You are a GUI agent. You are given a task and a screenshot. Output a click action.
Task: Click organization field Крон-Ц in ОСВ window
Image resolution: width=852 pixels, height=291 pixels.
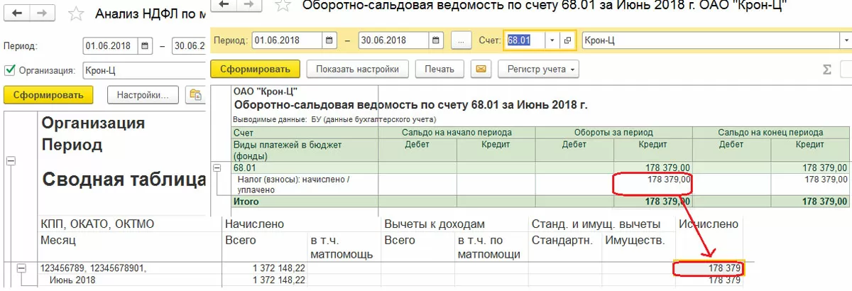710,40
